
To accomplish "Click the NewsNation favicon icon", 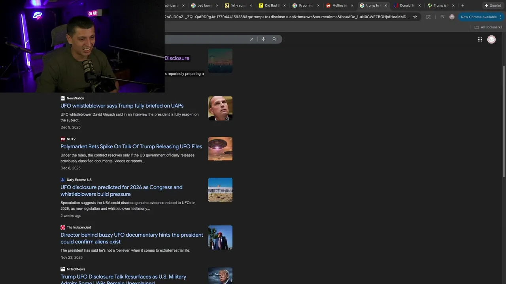I will pyautogui.click(x=62, y=98).
